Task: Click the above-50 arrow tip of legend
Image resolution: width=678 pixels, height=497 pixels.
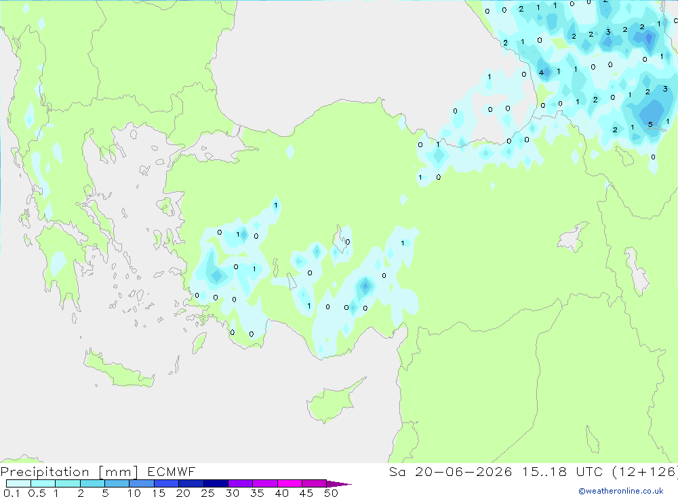Action: 339,484
